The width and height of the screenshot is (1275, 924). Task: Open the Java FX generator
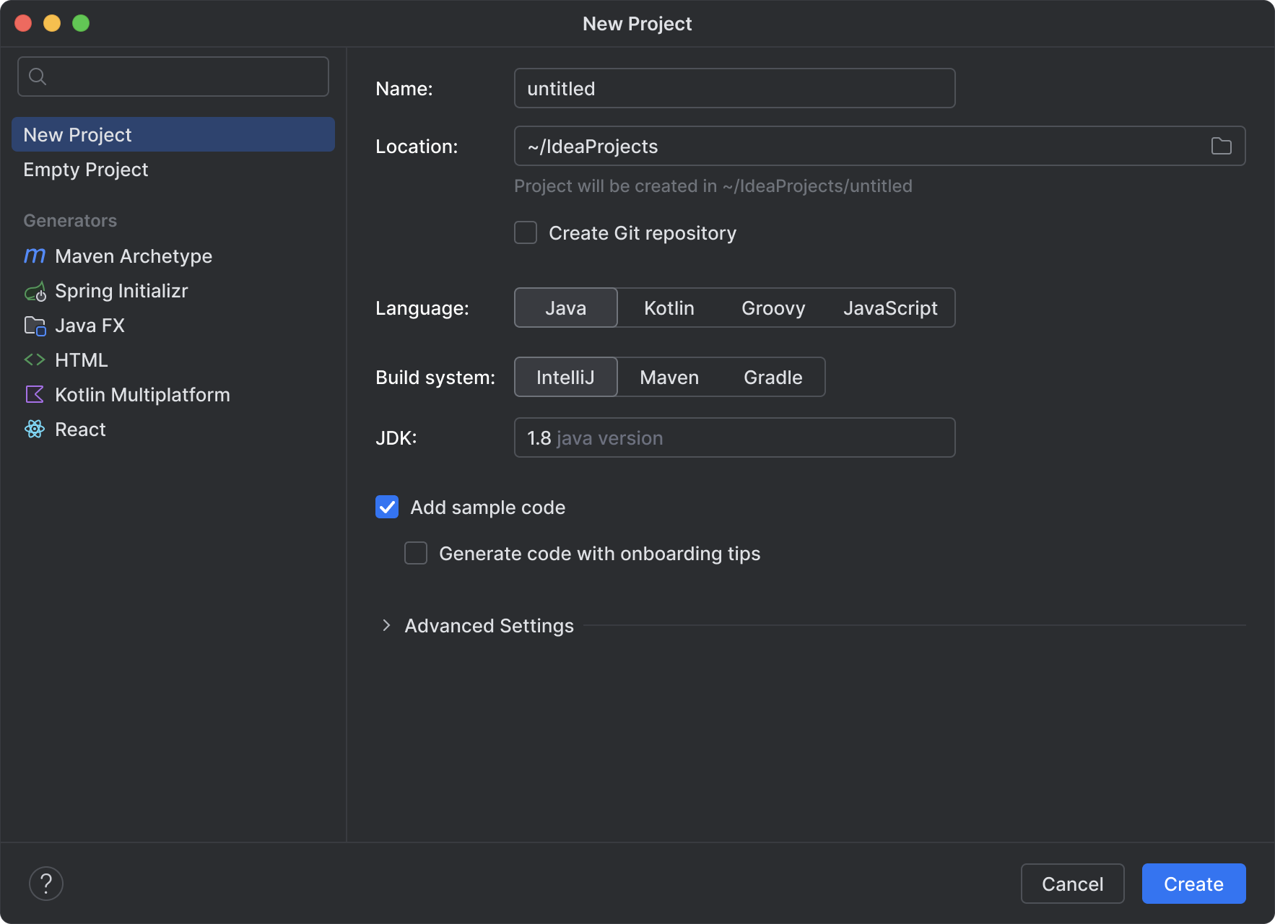(x=35, y=325)
